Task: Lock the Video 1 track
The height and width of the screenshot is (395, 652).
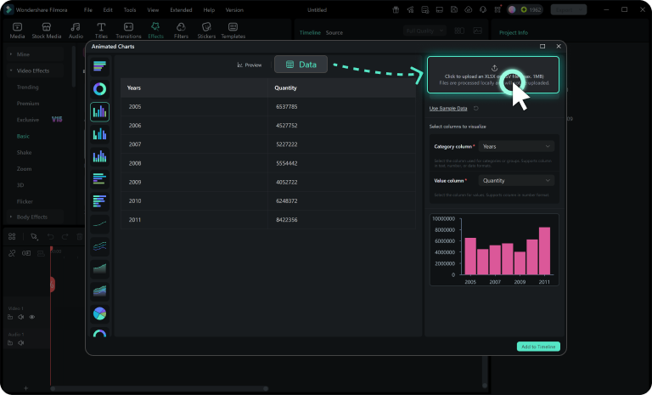Action: (x=10, y=317)
